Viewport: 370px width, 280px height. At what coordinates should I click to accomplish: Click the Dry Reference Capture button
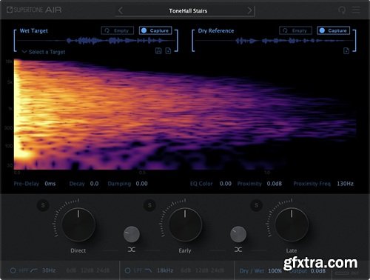pyautogui.click(x=334, y=30)
